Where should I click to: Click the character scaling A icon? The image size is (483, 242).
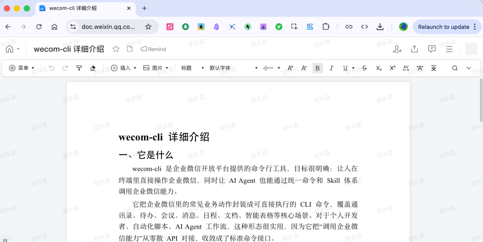(x=420, y=68)
